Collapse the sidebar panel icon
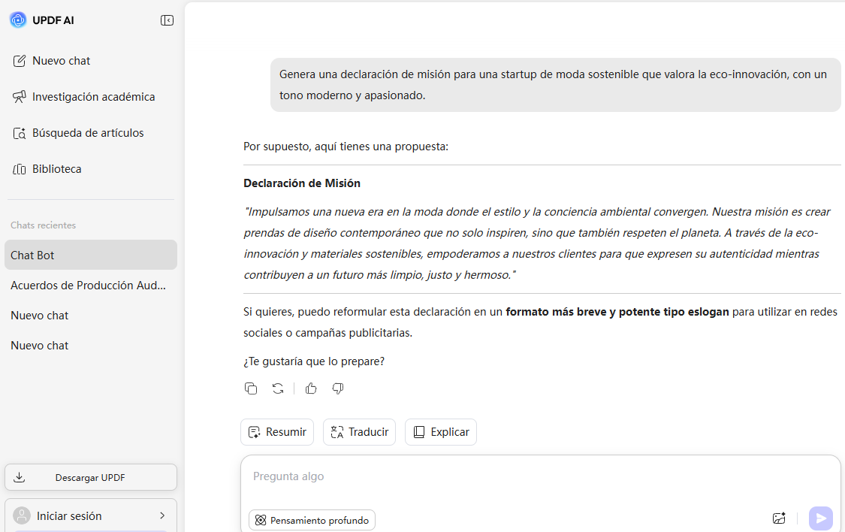This screenshot has width=845, height=532. 167,20
